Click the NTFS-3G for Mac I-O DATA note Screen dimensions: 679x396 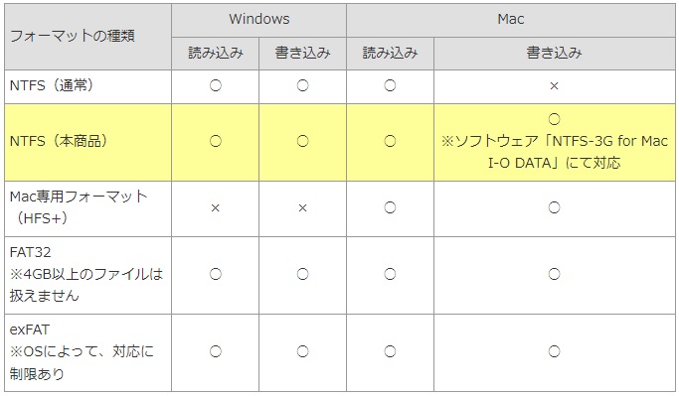[x=555, y=152]
